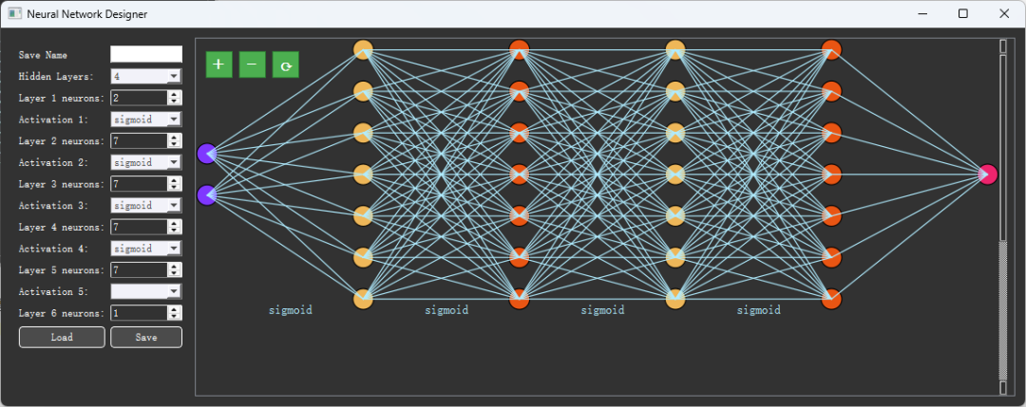Zoom in with the green plus button
The width and height of the screenshot is (1026, 407).
point(219,65)
